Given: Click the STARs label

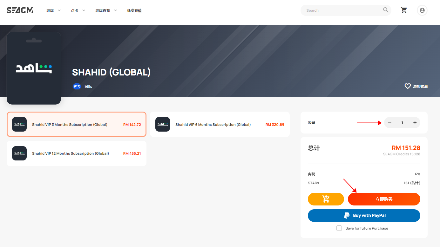Looking at the screenshot, I should 313,183.
